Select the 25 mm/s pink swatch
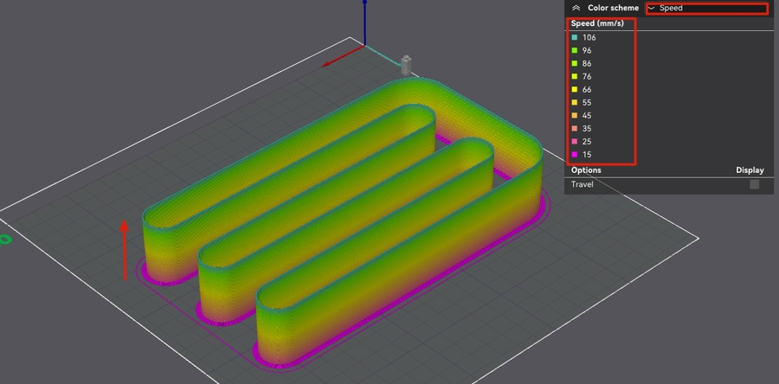The height and width of the screenshot is (384, 779). [574, 141]
